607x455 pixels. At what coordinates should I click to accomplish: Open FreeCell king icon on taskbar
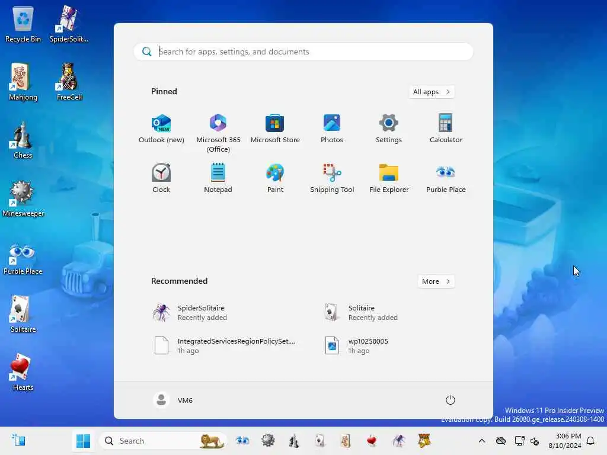424,441
